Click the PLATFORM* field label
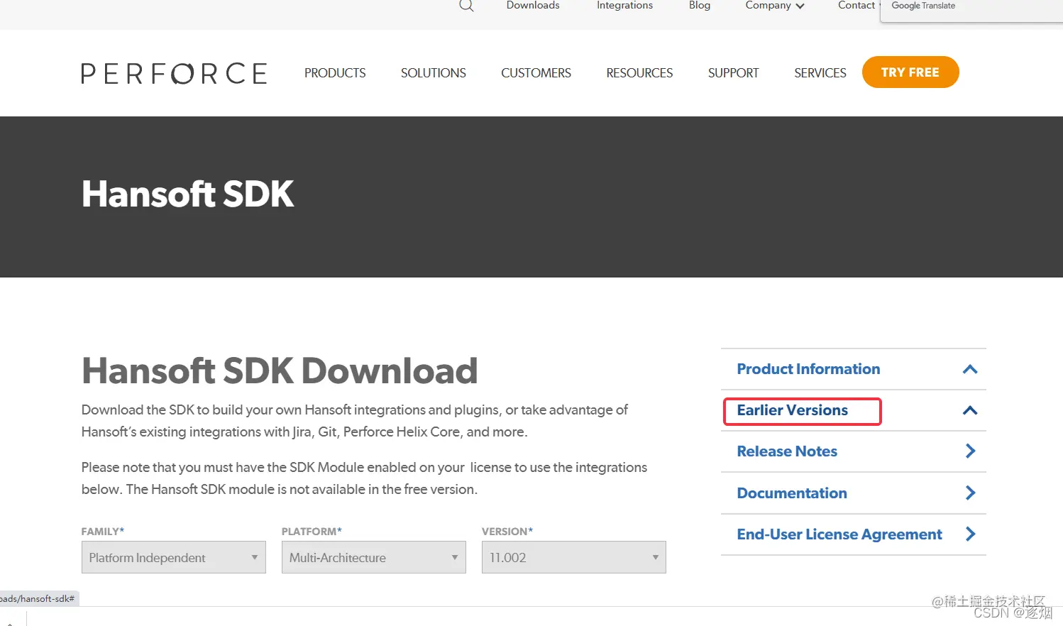The image size is (1063, 626). (312, 531)
